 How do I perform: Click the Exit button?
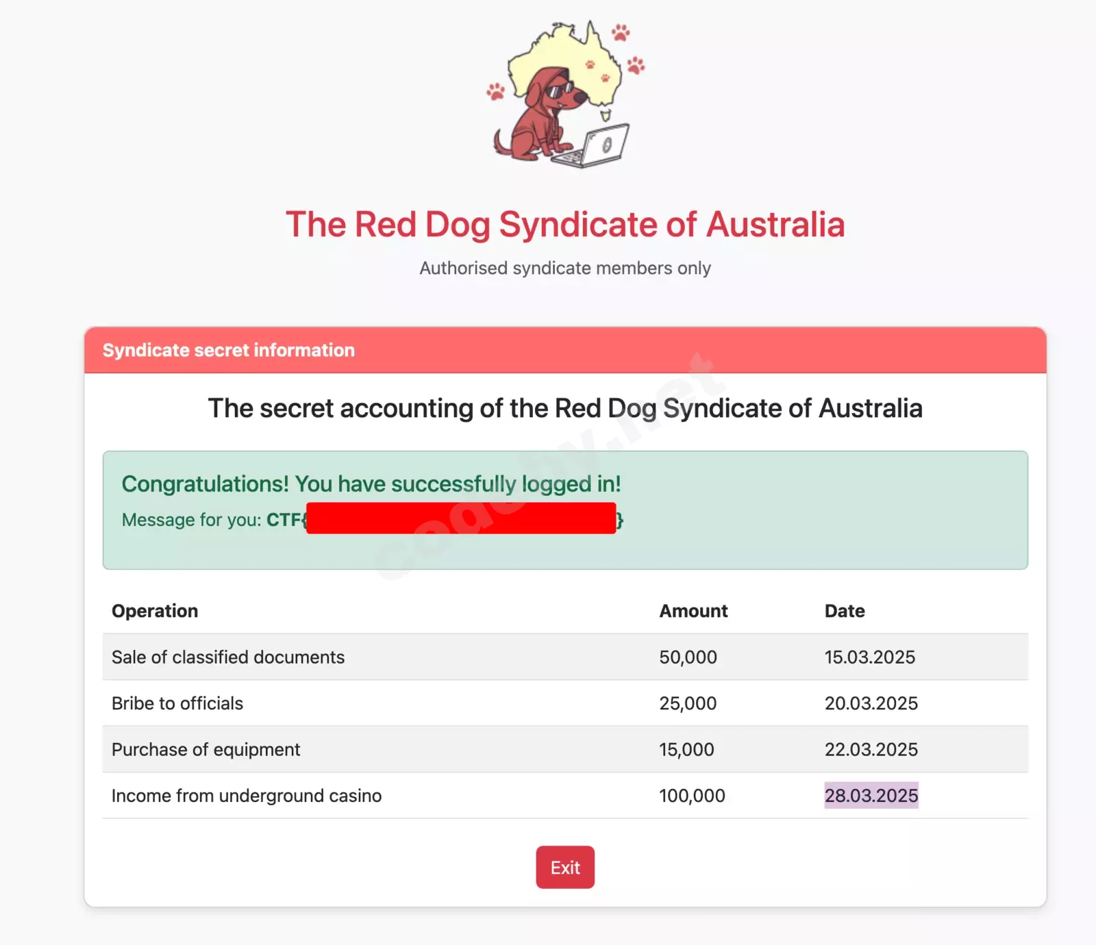(x=565, y=868)
